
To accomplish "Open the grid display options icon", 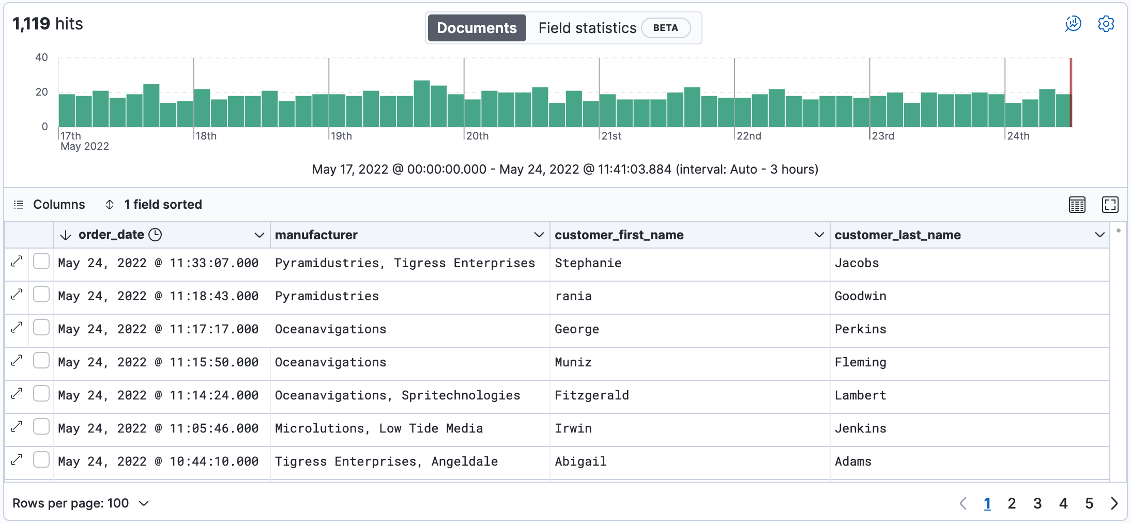I will tap(1077, 205).
